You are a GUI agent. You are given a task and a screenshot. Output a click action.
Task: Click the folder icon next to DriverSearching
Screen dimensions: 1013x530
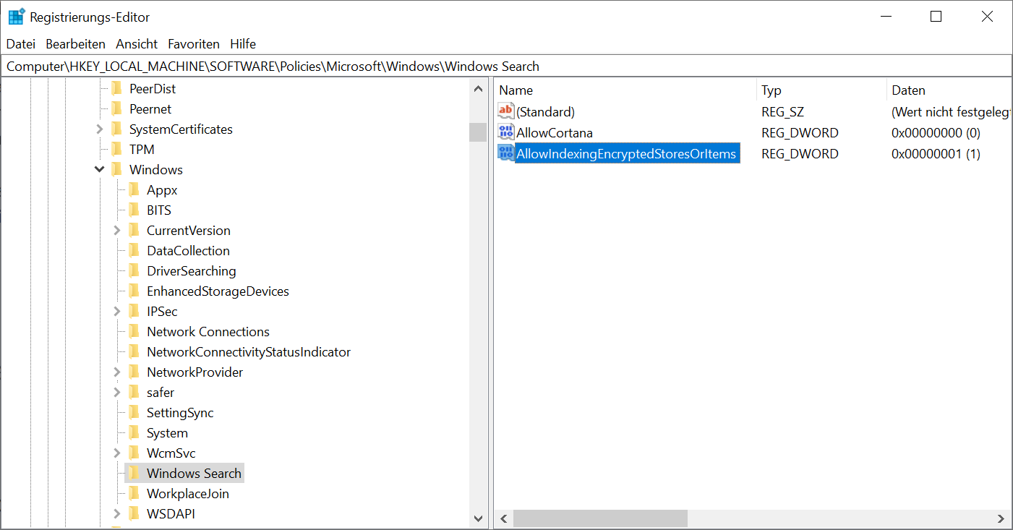pyautogui.click(x=134, y=271)
